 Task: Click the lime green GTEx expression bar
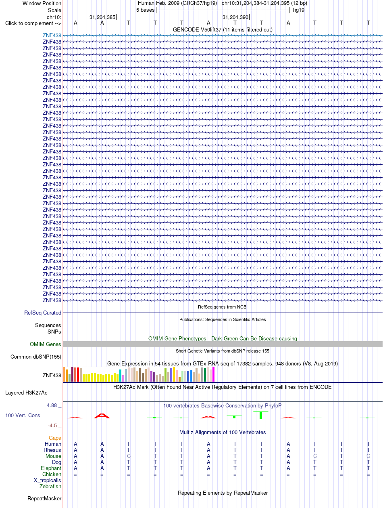click(x=166, y=375)
